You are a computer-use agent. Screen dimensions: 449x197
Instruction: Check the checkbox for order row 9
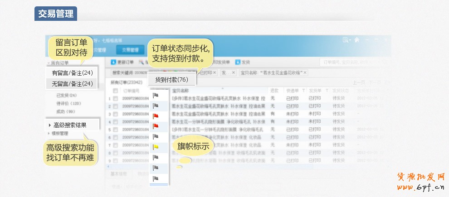[115, 161]
